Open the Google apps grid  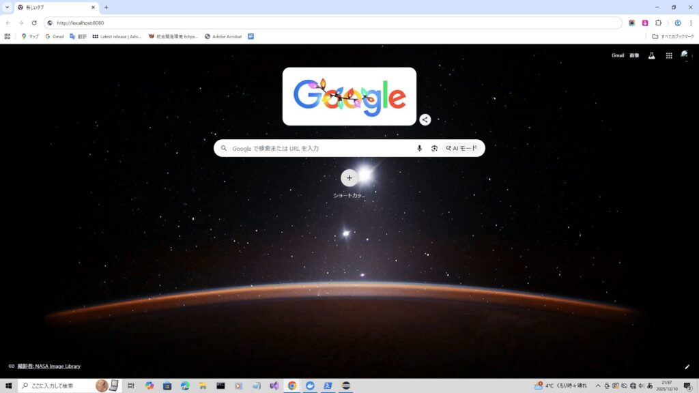tap(669, 55)
